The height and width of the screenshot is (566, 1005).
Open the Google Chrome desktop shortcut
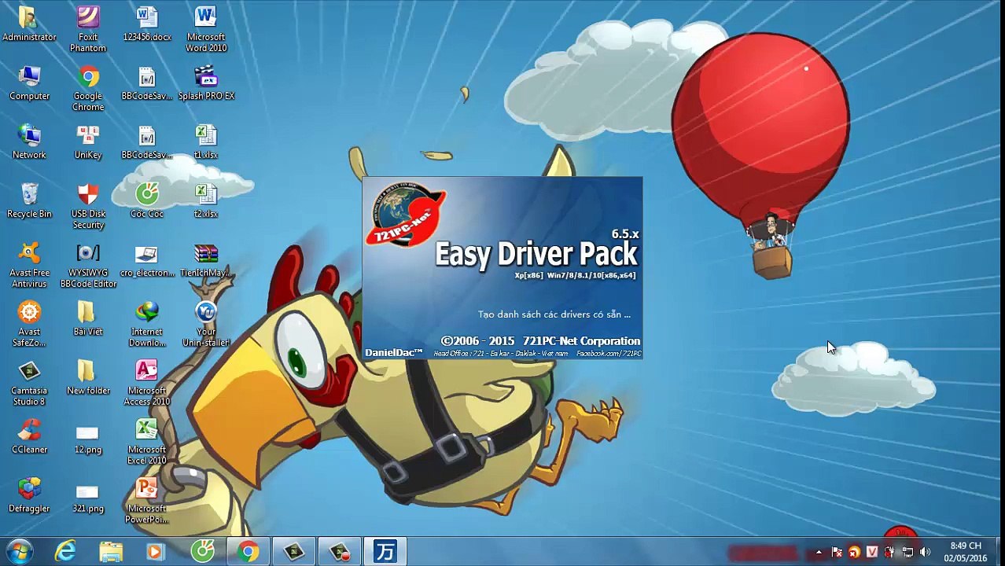[88, 88]
